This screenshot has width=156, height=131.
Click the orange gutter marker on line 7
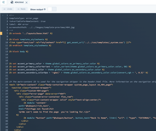tap(1, 33)
